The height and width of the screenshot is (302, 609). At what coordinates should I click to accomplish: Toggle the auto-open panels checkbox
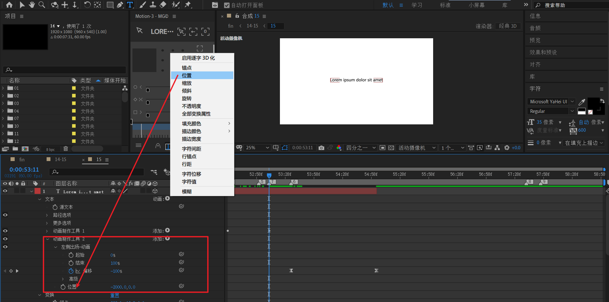coord(227,5)
